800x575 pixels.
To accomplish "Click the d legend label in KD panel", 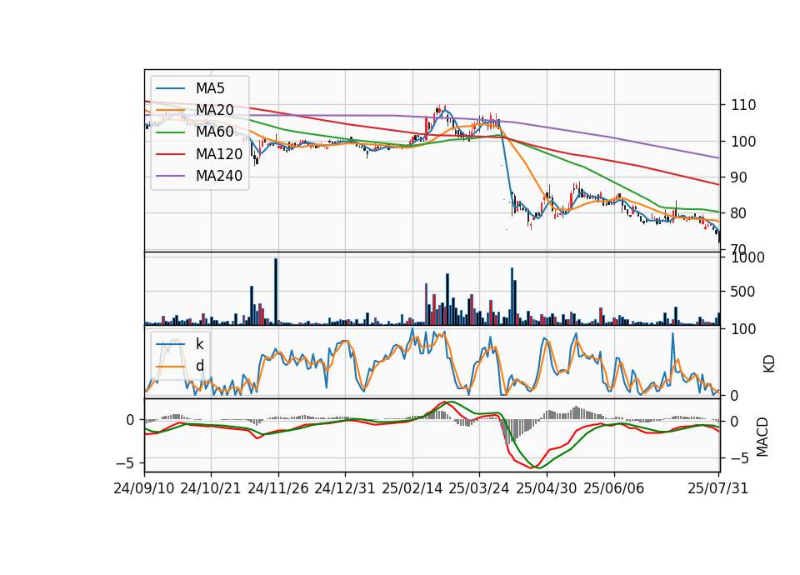I will click(x=199, y=366).
